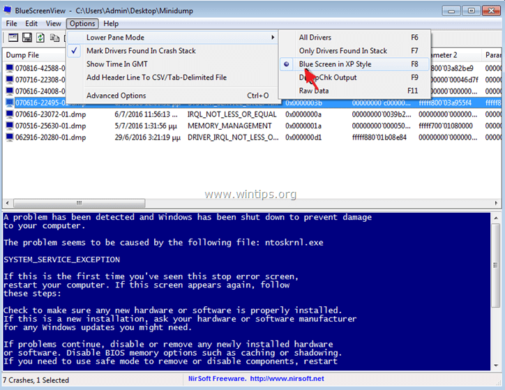The height and width of the screenshot is (390, 505).
Task: Open the View menu
Action: (x=53, y=24)
